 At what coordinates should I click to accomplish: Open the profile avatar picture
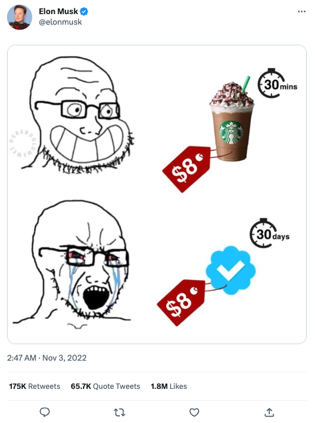(x=19, y=17)
